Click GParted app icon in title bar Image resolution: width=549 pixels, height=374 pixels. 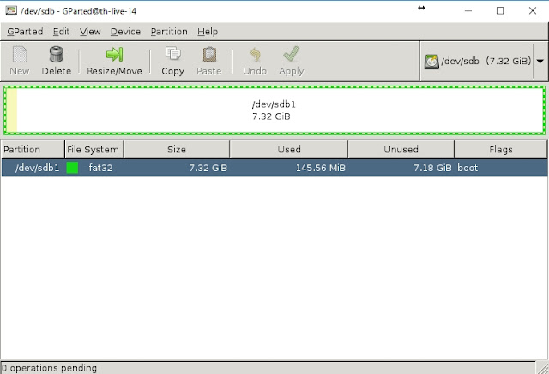[x=11, y=11]
